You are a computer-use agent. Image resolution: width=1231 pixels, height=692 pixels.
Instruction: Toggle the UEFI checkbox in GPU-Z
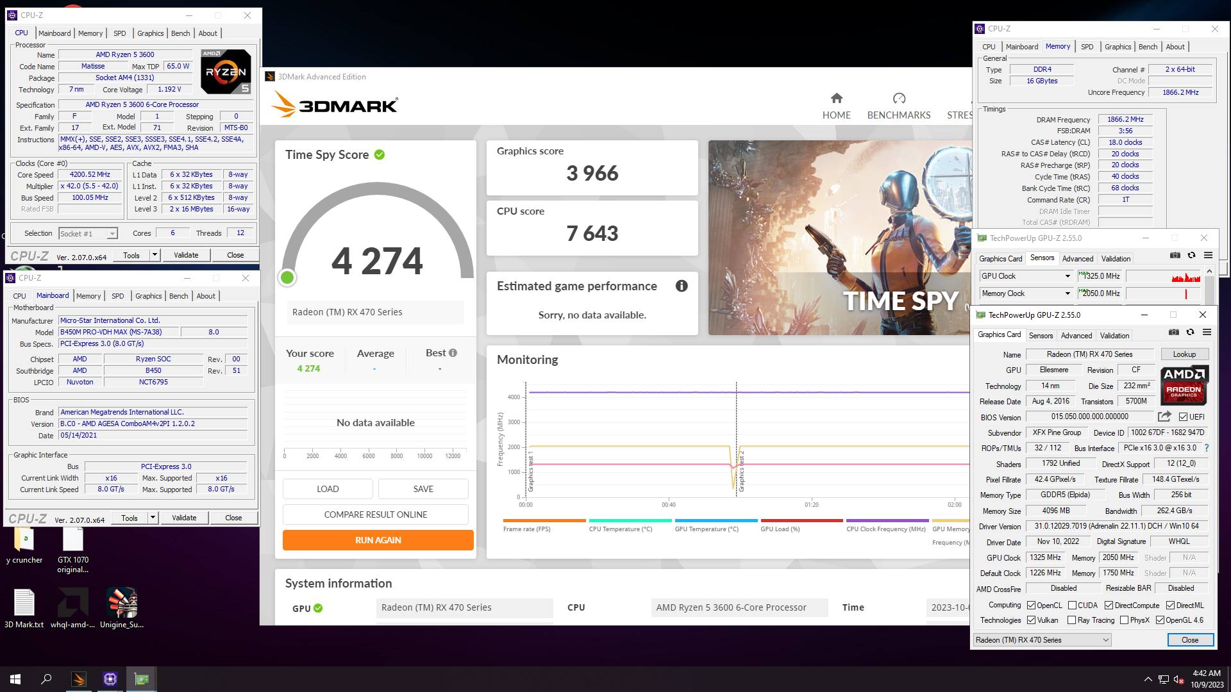1184,417
